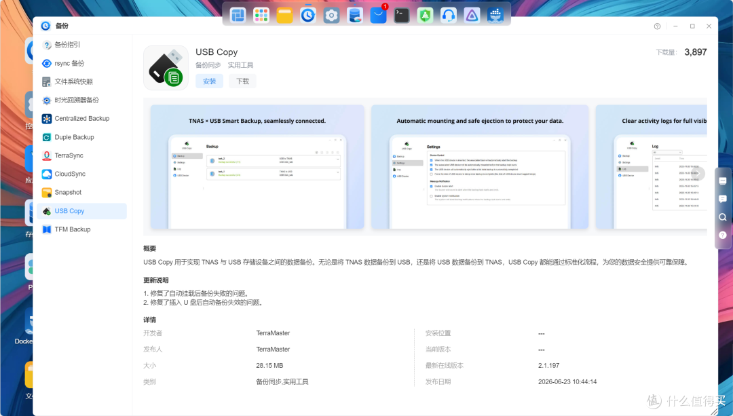The height and width of the screenshot is (416, 733).
Task: Open the help question mark in title bar
Action: click(x=657, y=26)
